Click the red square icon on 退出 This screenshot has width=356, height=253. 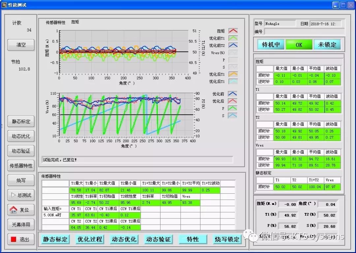click(14, 239)
